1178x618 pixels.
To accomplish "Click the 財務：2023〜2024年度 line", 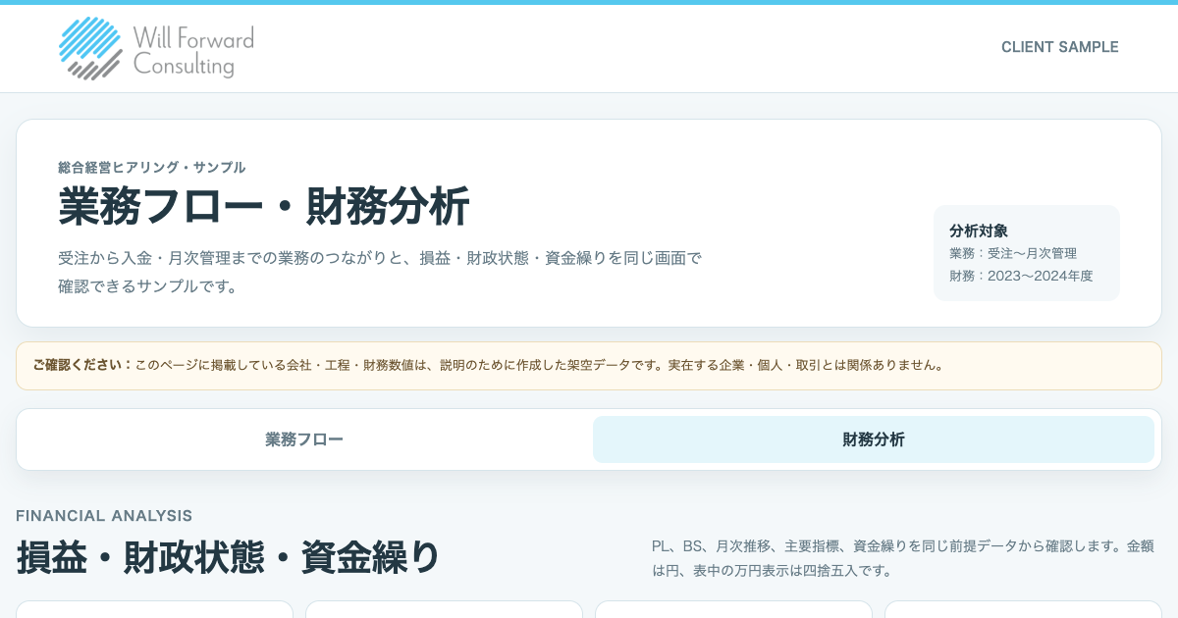I will click(x=1021, y=276).
